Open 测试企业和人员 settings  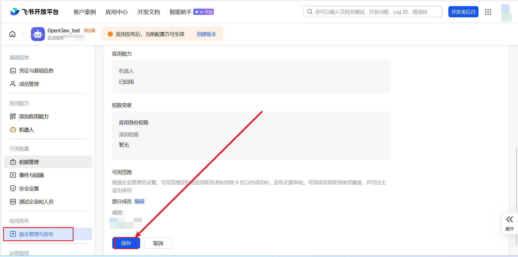[x=36, y=202]
